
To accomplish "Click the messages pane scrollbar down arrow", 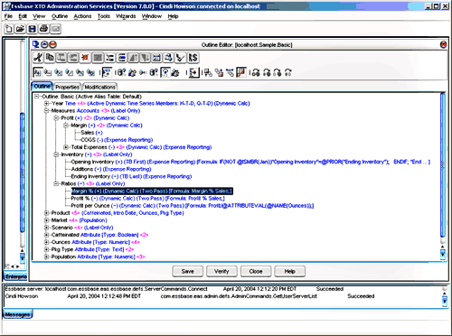I will [x=445, y=301].
